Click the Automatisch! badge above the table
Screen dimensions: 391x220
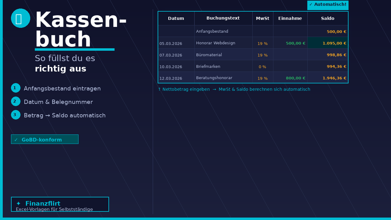(328, 5)
